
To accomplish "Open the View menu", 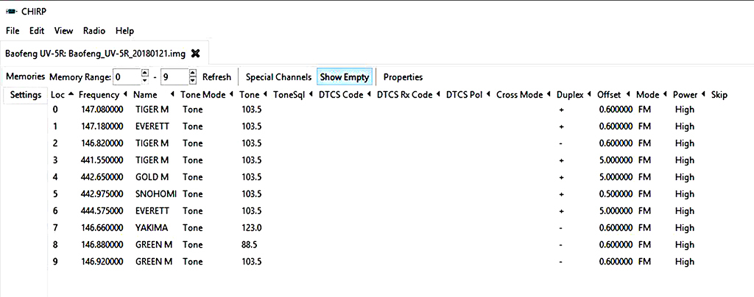I will click(x=63, y=31).
